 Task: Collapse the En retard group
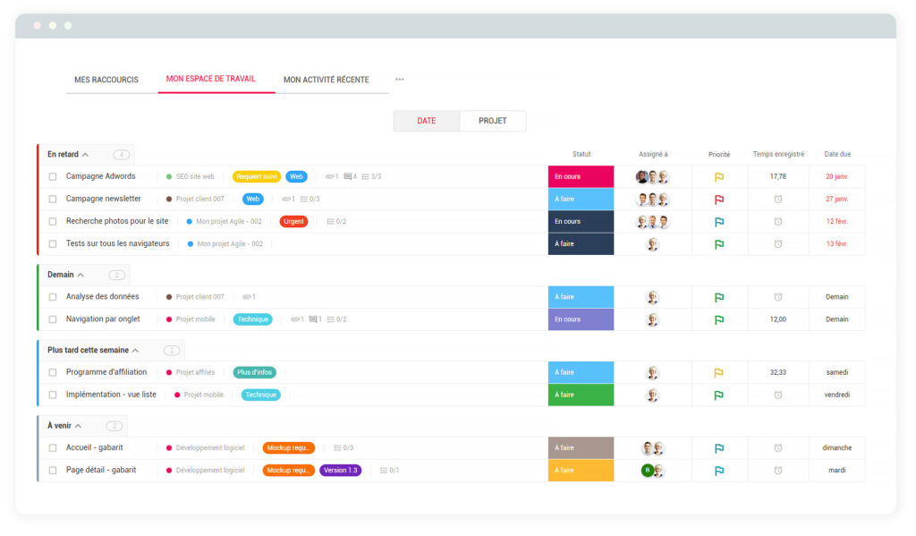pyautogui.click(x=85, y=155)
